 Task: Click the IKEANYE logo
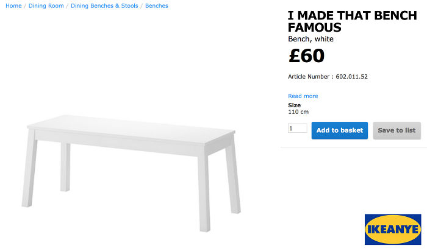pos(393,229)
